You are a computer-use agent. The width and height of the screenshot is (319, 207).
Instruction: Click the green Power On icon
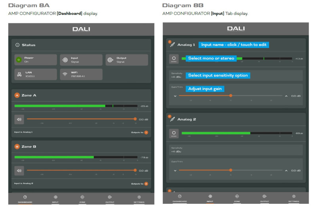click(19, 60)
